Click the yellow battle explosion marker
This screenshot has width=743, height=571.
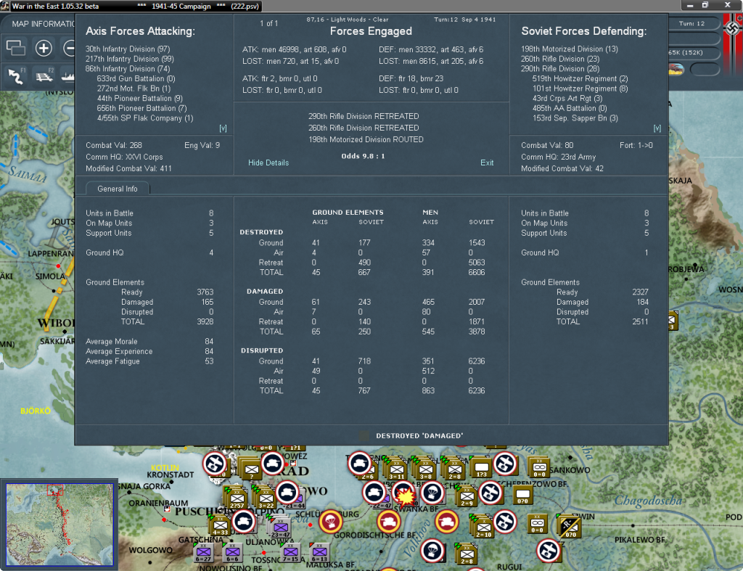tap(406, 497)
